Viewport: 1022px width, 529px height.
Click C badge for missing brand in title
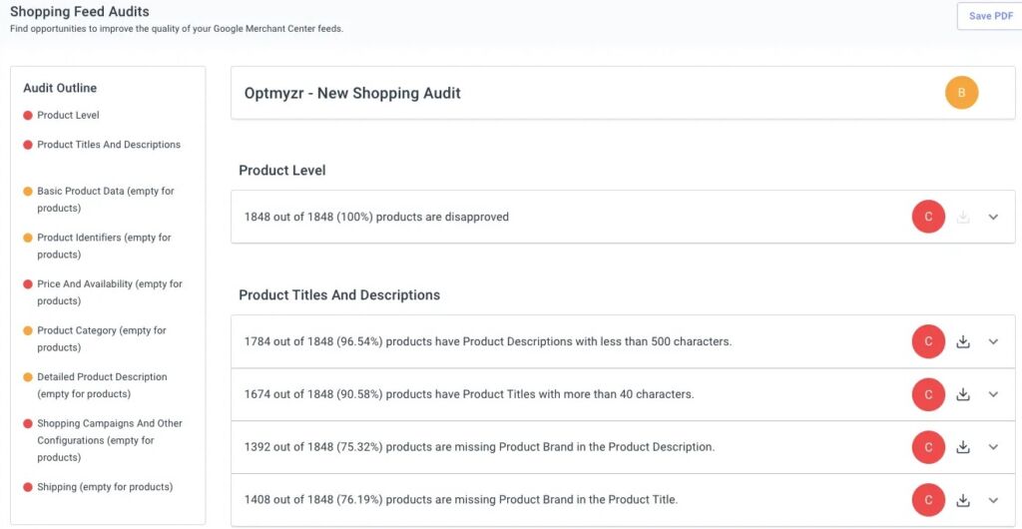pos(928,500)
